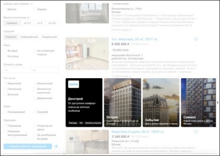Favorite the 2-к. квартира listing heart

(196, 39)
